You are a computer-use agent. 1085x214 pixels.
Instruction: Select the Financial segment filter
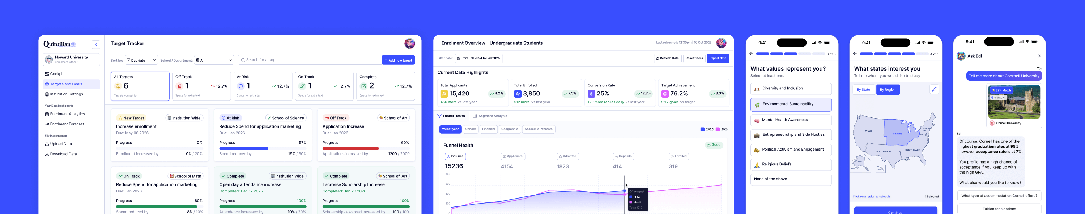489,129
